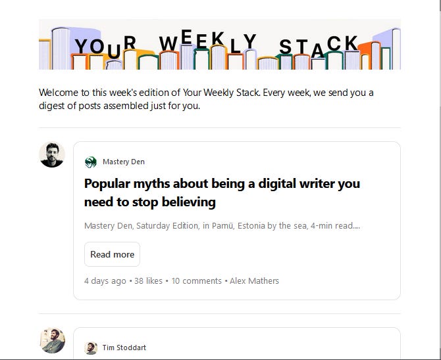Click Alex Mathers' profile avatar photo
441x360 pixels.
click(52, 154)
